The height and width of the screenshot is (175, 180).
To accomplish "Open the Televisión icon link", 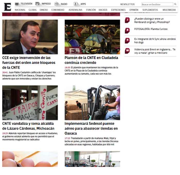I will tap(17, 4).
